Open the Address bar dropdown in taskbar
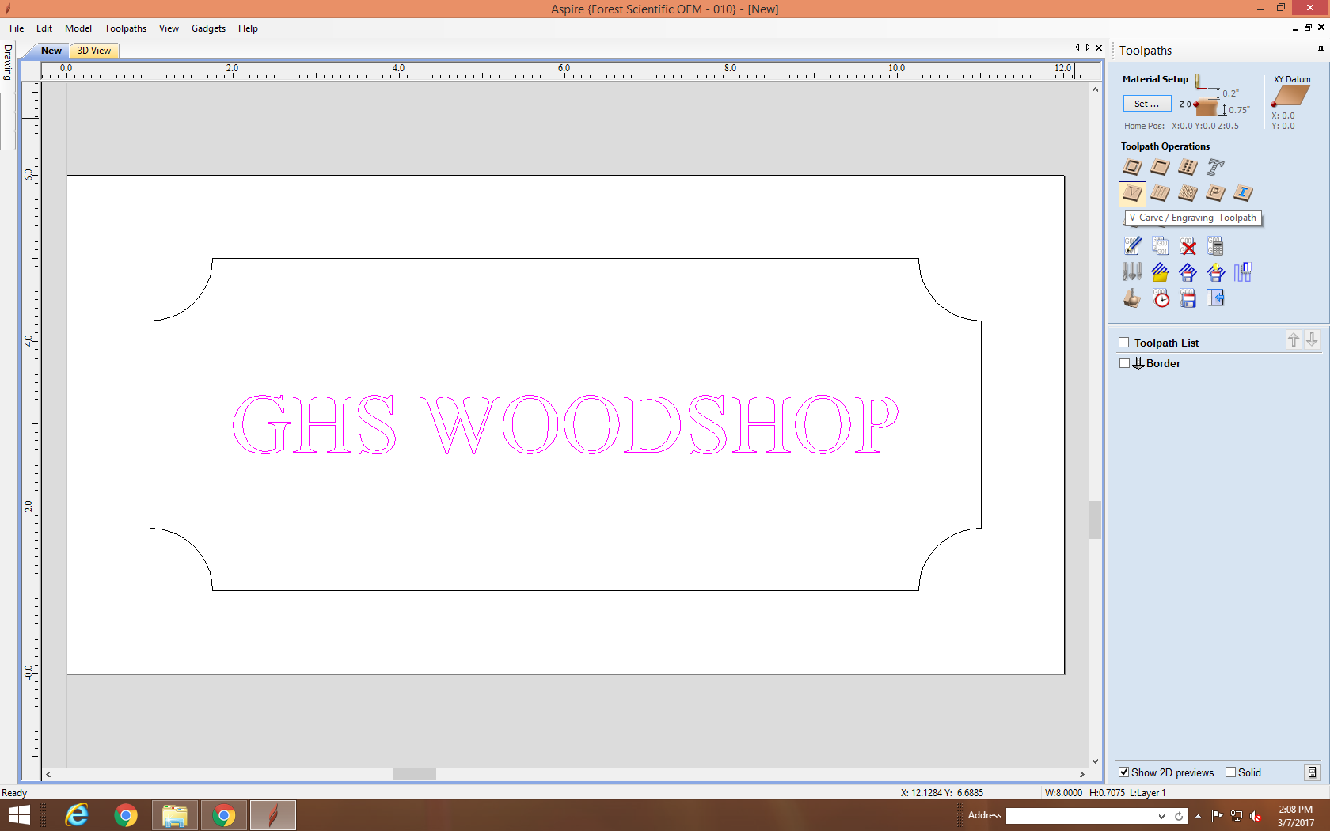Image resolution: width=1330 pixels, height=831 pixels. coord(1161,816)
